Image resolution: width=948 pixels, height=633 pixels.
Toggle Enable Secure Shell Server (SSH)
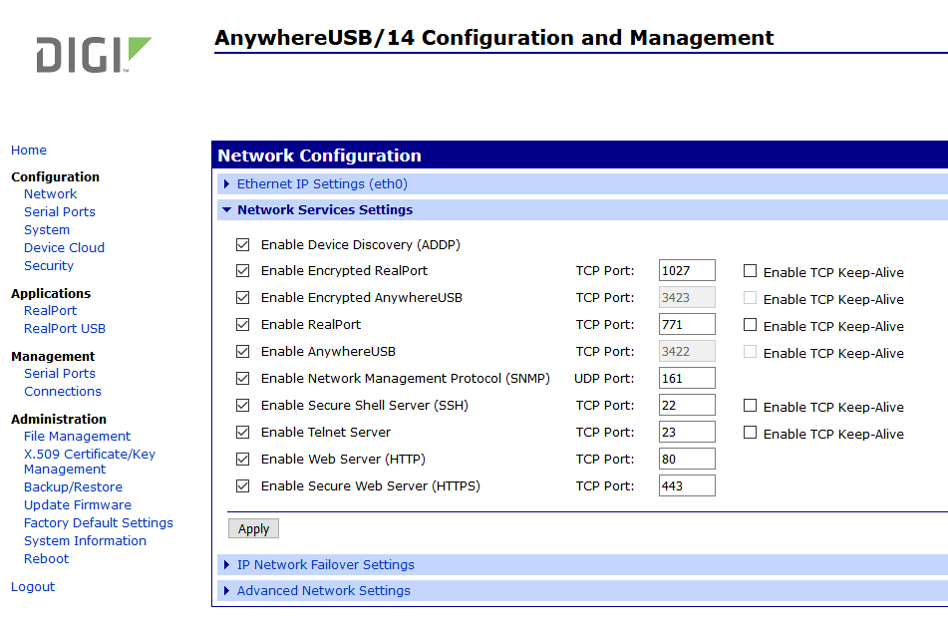[x=242, y=405]
